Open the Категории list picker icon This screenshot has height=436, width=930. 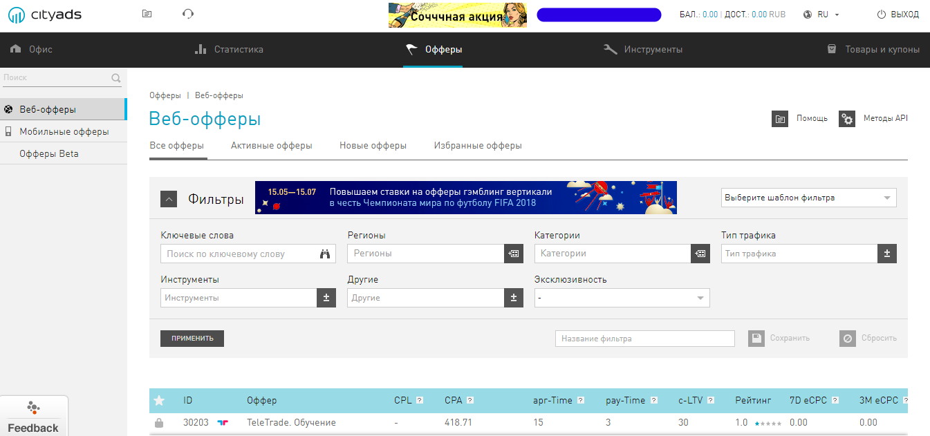700,254
